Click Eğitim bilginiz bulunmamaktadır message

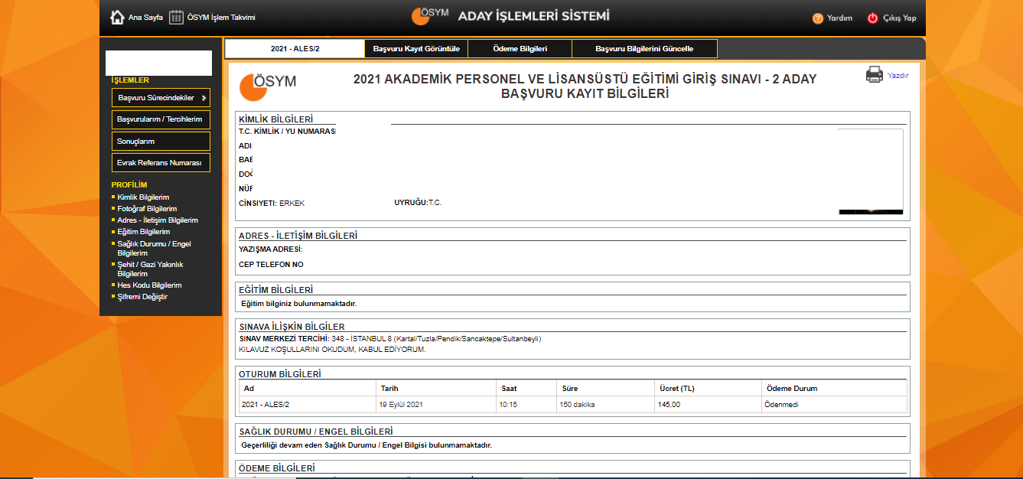pyautogui.click(x=299, y=304)
